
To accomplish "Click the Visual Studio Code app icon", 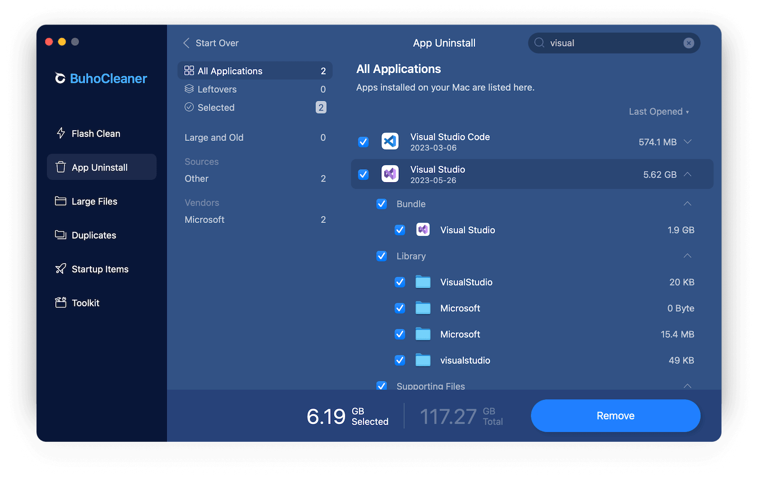I will [x=390, y=141].
